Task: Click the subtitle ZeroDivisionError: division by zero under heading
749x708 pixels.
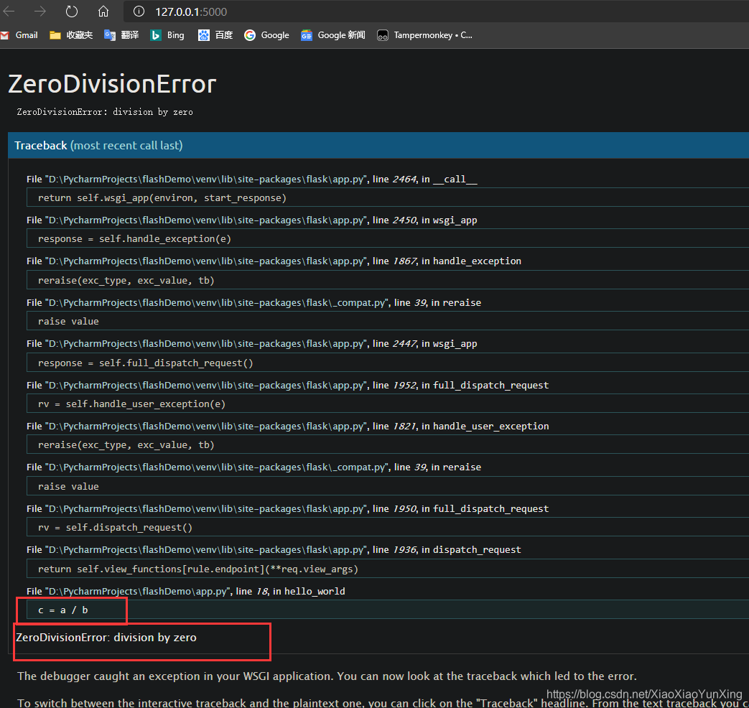Action: [105, 112]
